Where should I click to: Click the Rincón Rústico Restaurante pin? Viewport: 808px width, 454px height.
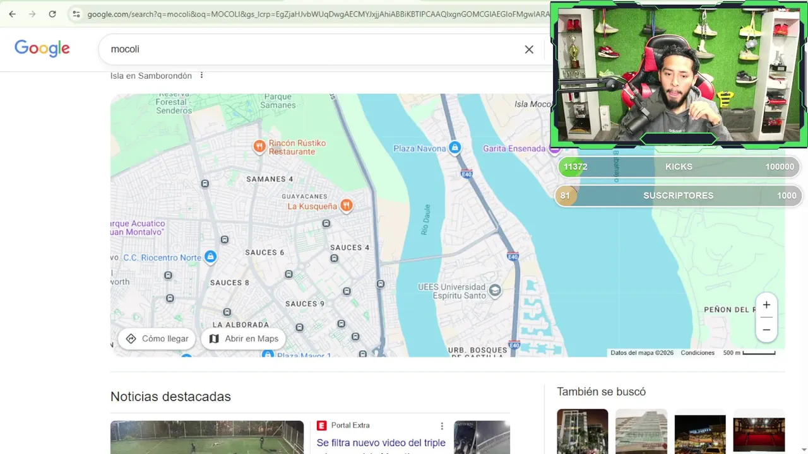click(259, 147)
